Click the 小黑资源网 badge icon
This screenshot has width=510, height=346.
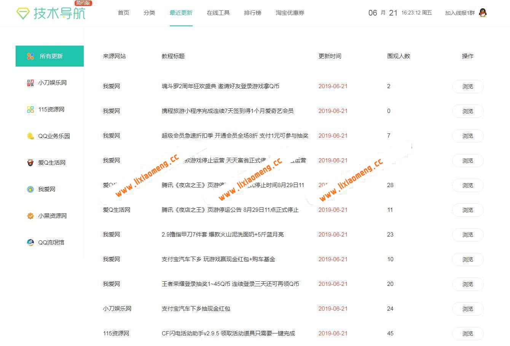tap(30, 216)
